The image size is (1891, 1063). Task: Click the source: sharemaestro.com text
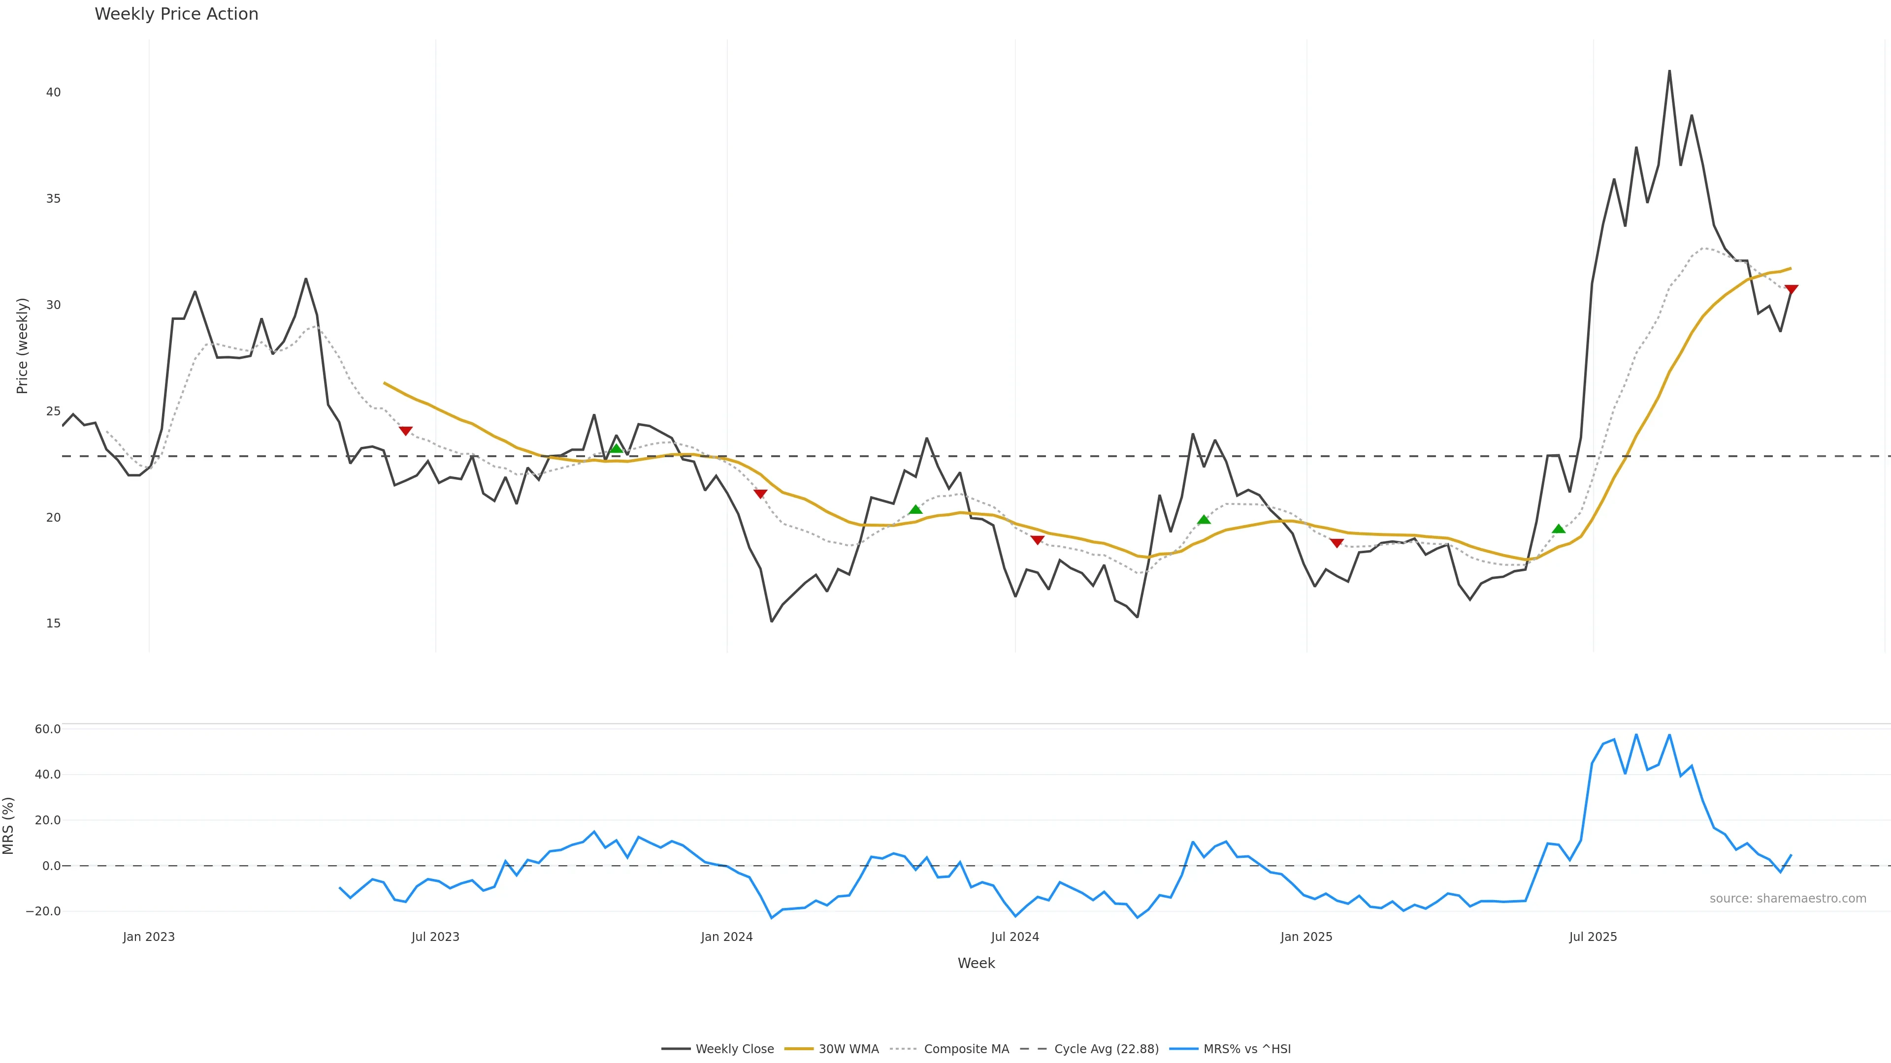pos(1788,899)
